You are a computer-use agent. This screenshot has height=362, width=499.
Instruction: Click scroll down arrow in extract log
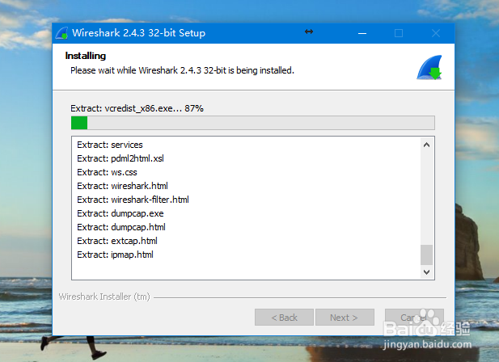pos(426,272)
